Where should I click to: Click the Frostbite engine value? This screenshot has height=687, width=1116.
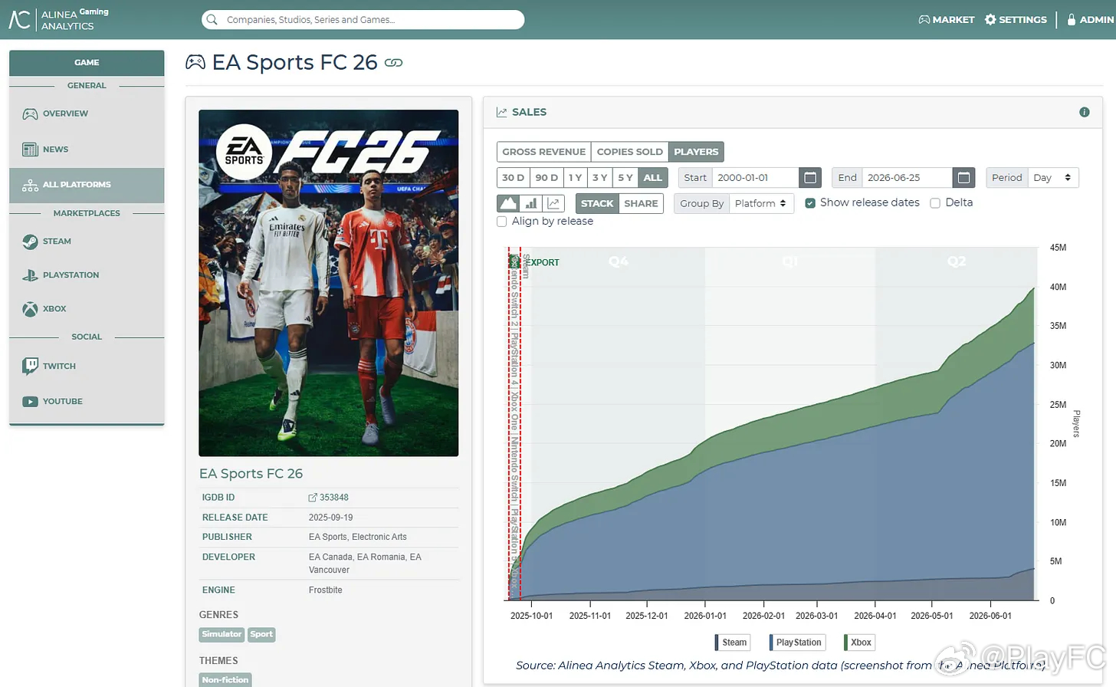tap(326, 590)
